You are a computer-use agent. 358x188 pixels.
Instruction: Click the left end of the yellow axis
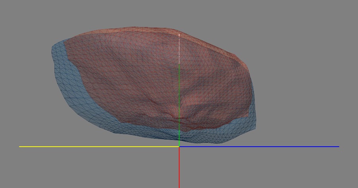click(20, 147)
